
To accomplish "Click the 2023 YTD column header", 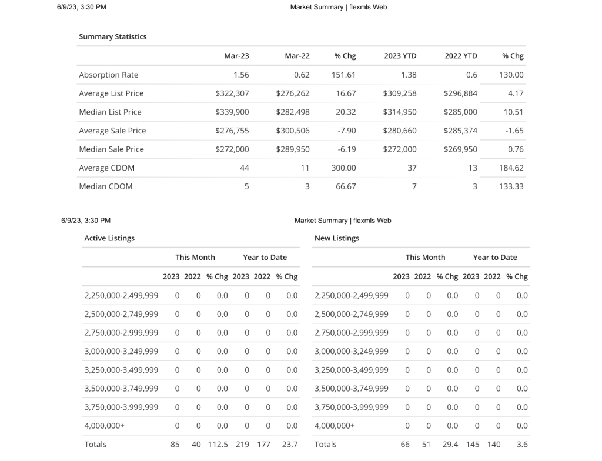I will 400,56.
